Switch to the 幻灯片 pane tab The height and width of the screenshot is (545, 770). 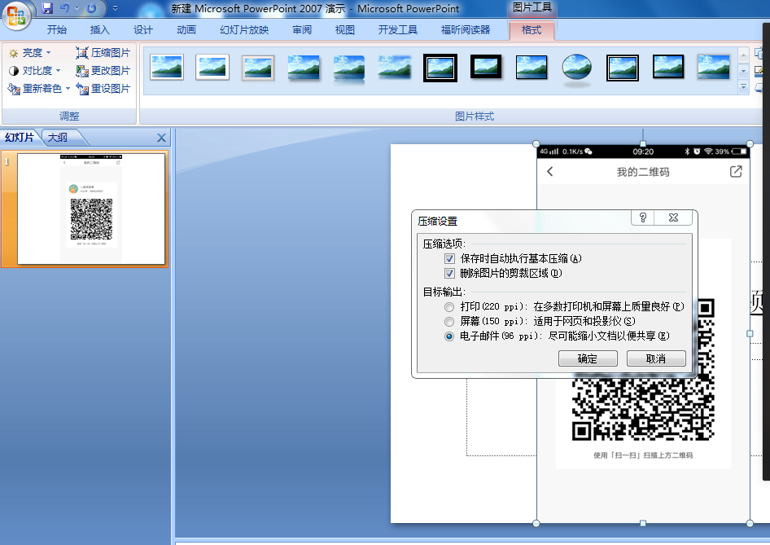click(20, 138)
